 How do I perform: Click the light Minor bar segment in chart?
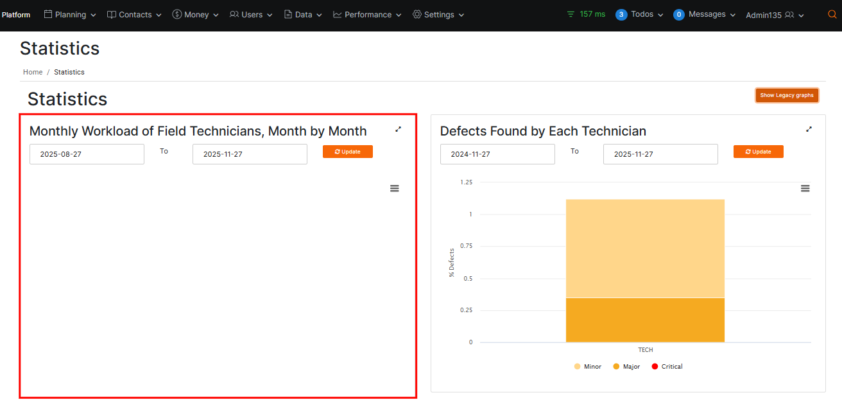click(x=645, y=248)
